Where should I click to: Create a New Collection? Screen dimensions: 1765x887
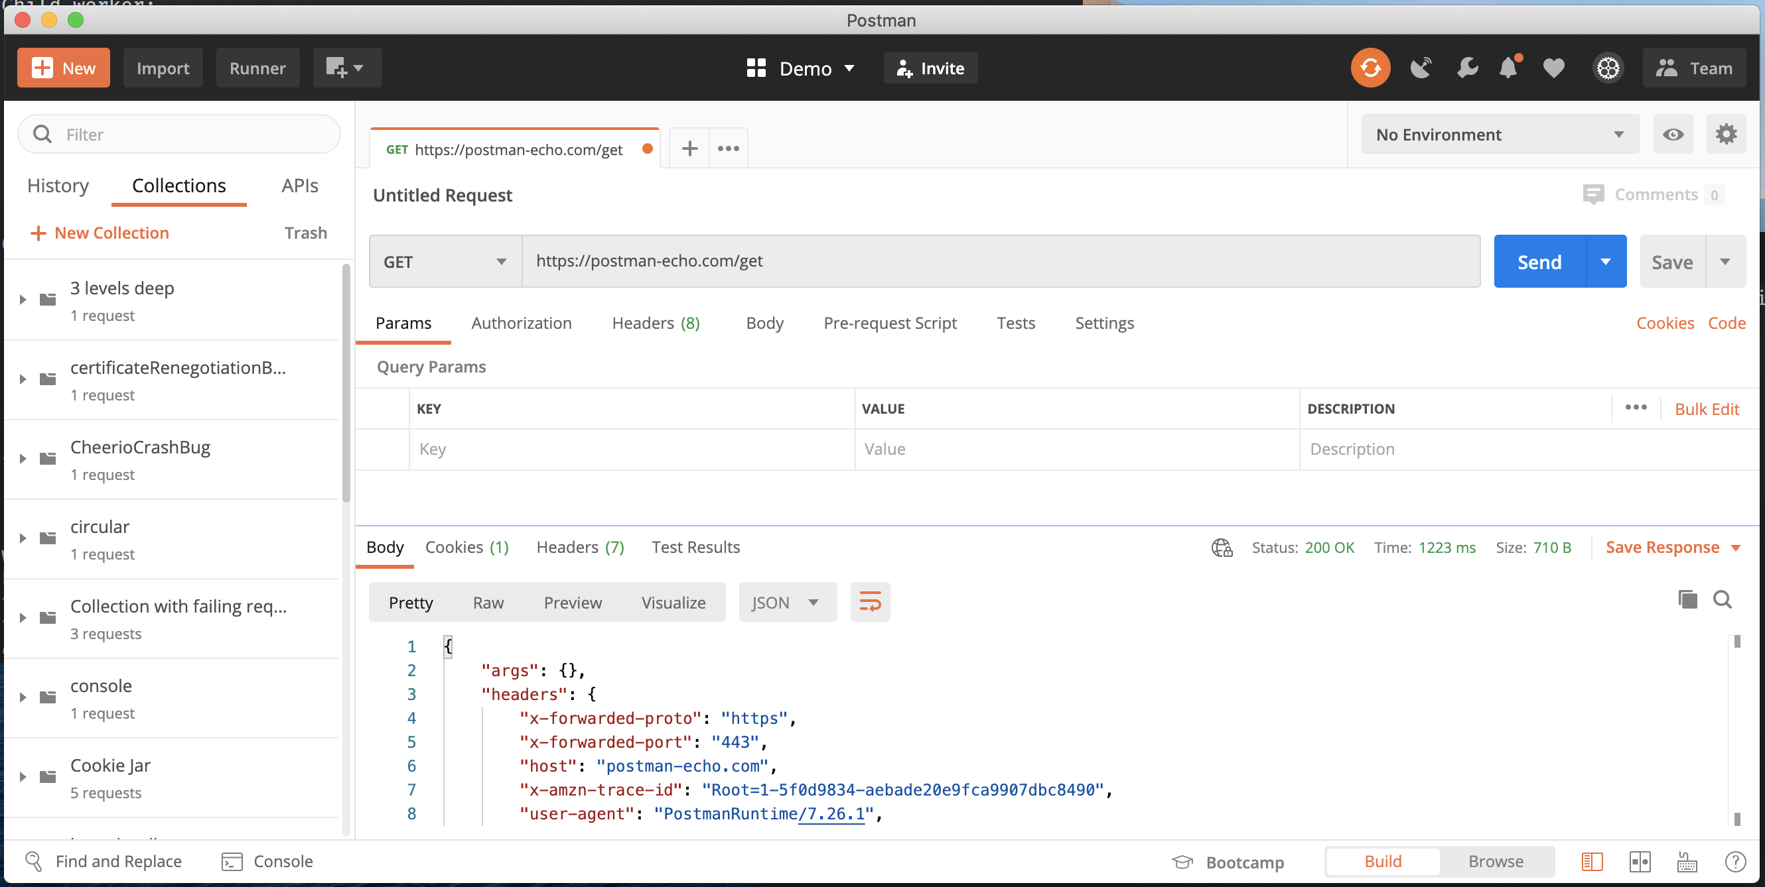point(100,233)
